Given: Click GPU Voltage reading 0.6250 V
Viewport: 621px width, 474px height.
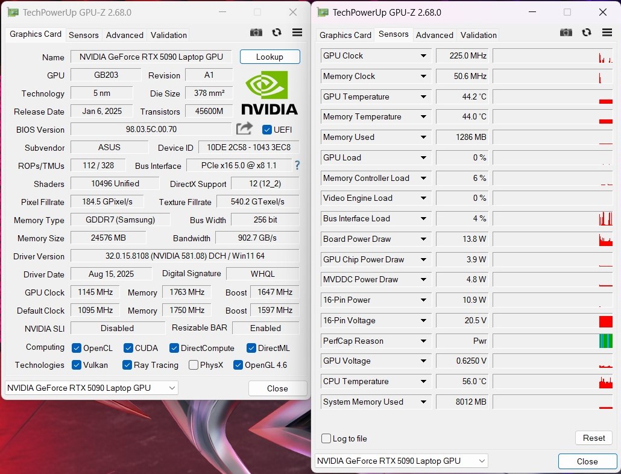Looking at the screenshot, I should [462, 361].
